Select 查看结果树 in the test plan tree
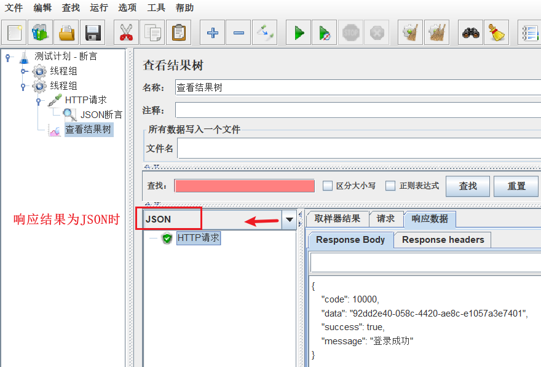This screenshot has height=367, width=541. [x=89, y=130]
